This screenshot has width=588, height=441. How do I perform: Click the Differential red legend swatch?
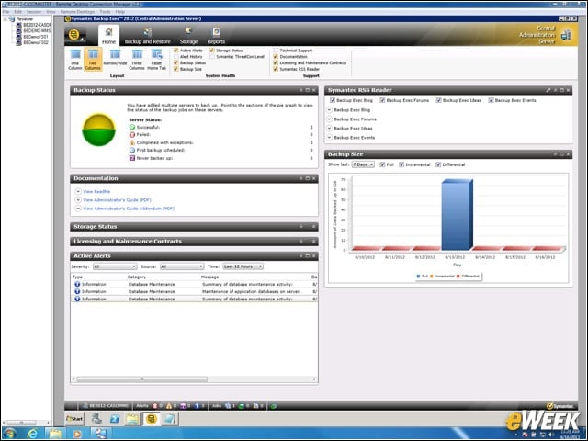point(458,277)
